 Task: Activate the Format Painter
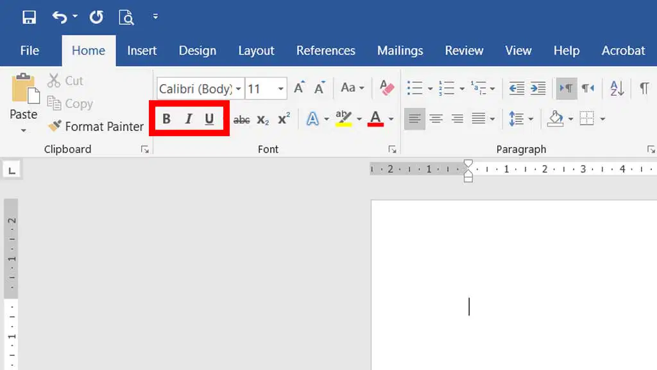pos(96,127)
